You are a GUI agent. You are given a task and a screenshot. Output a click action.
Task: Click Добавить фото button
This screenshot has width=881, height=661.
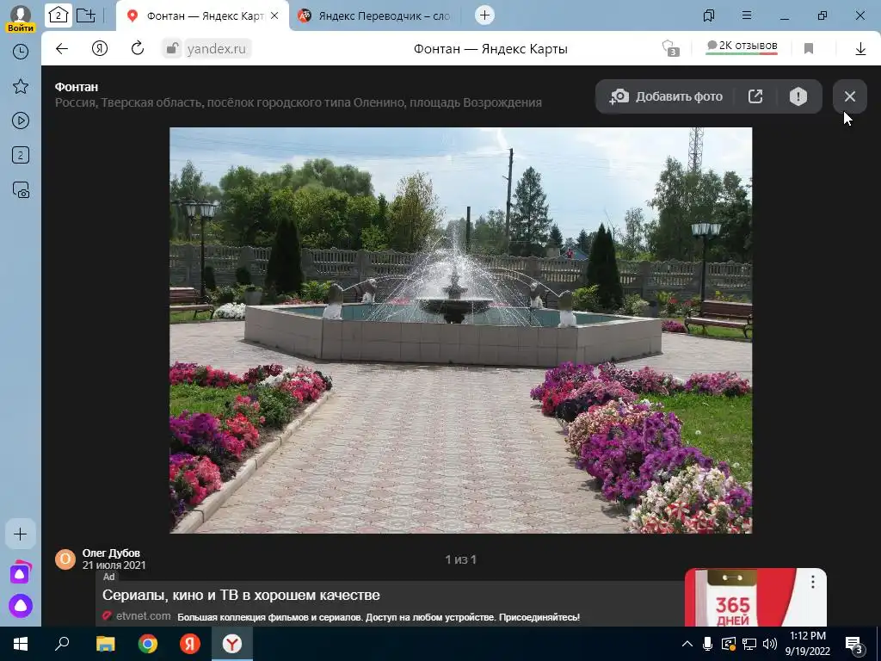pyautogui.click(x=667, y=96)
